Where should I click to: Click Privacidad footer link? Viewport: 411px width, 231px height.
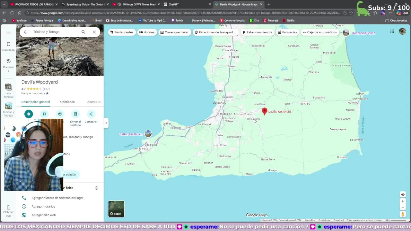click(x=338, y=220)
